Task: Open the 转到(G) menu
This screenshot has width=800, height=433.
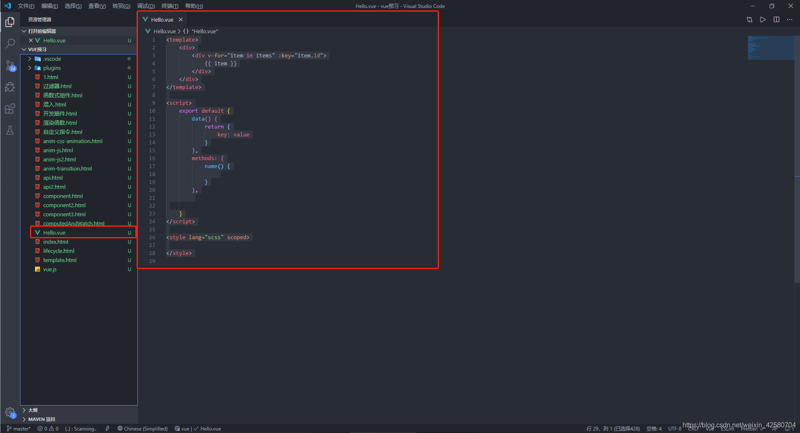Action: coord(121,6)
